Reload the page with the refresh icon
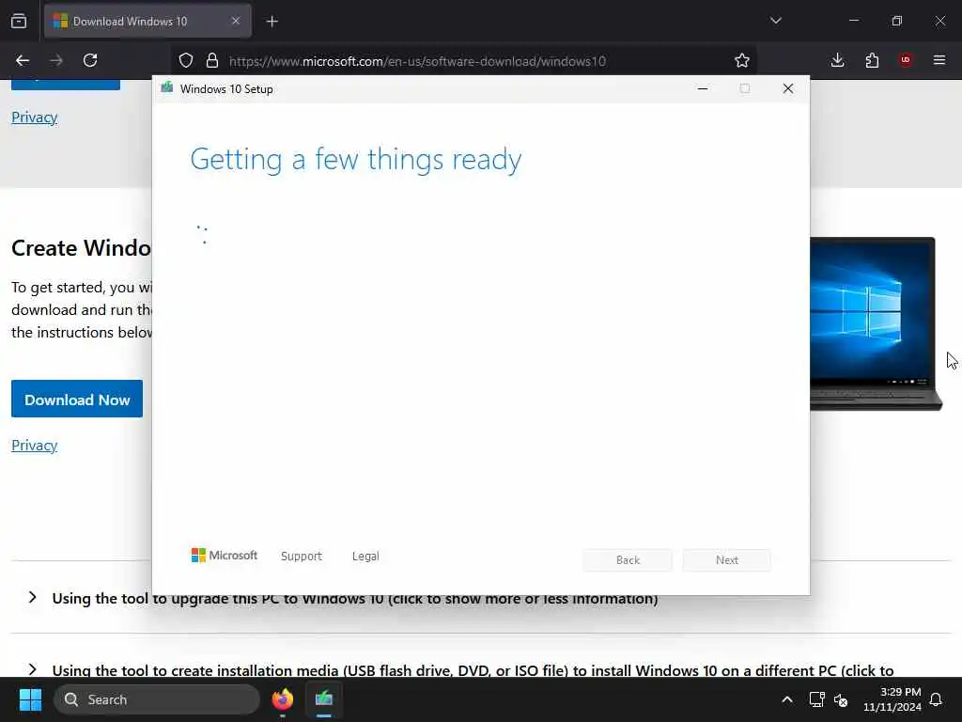The width and height of the screenshot is (962, 722). pyautogui.click(x=90, y=60)
